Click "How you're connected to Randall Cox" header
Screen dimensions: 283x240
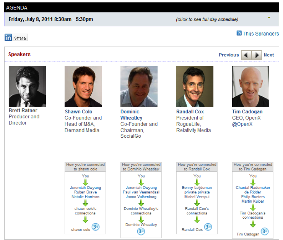(x=197, y=167)
